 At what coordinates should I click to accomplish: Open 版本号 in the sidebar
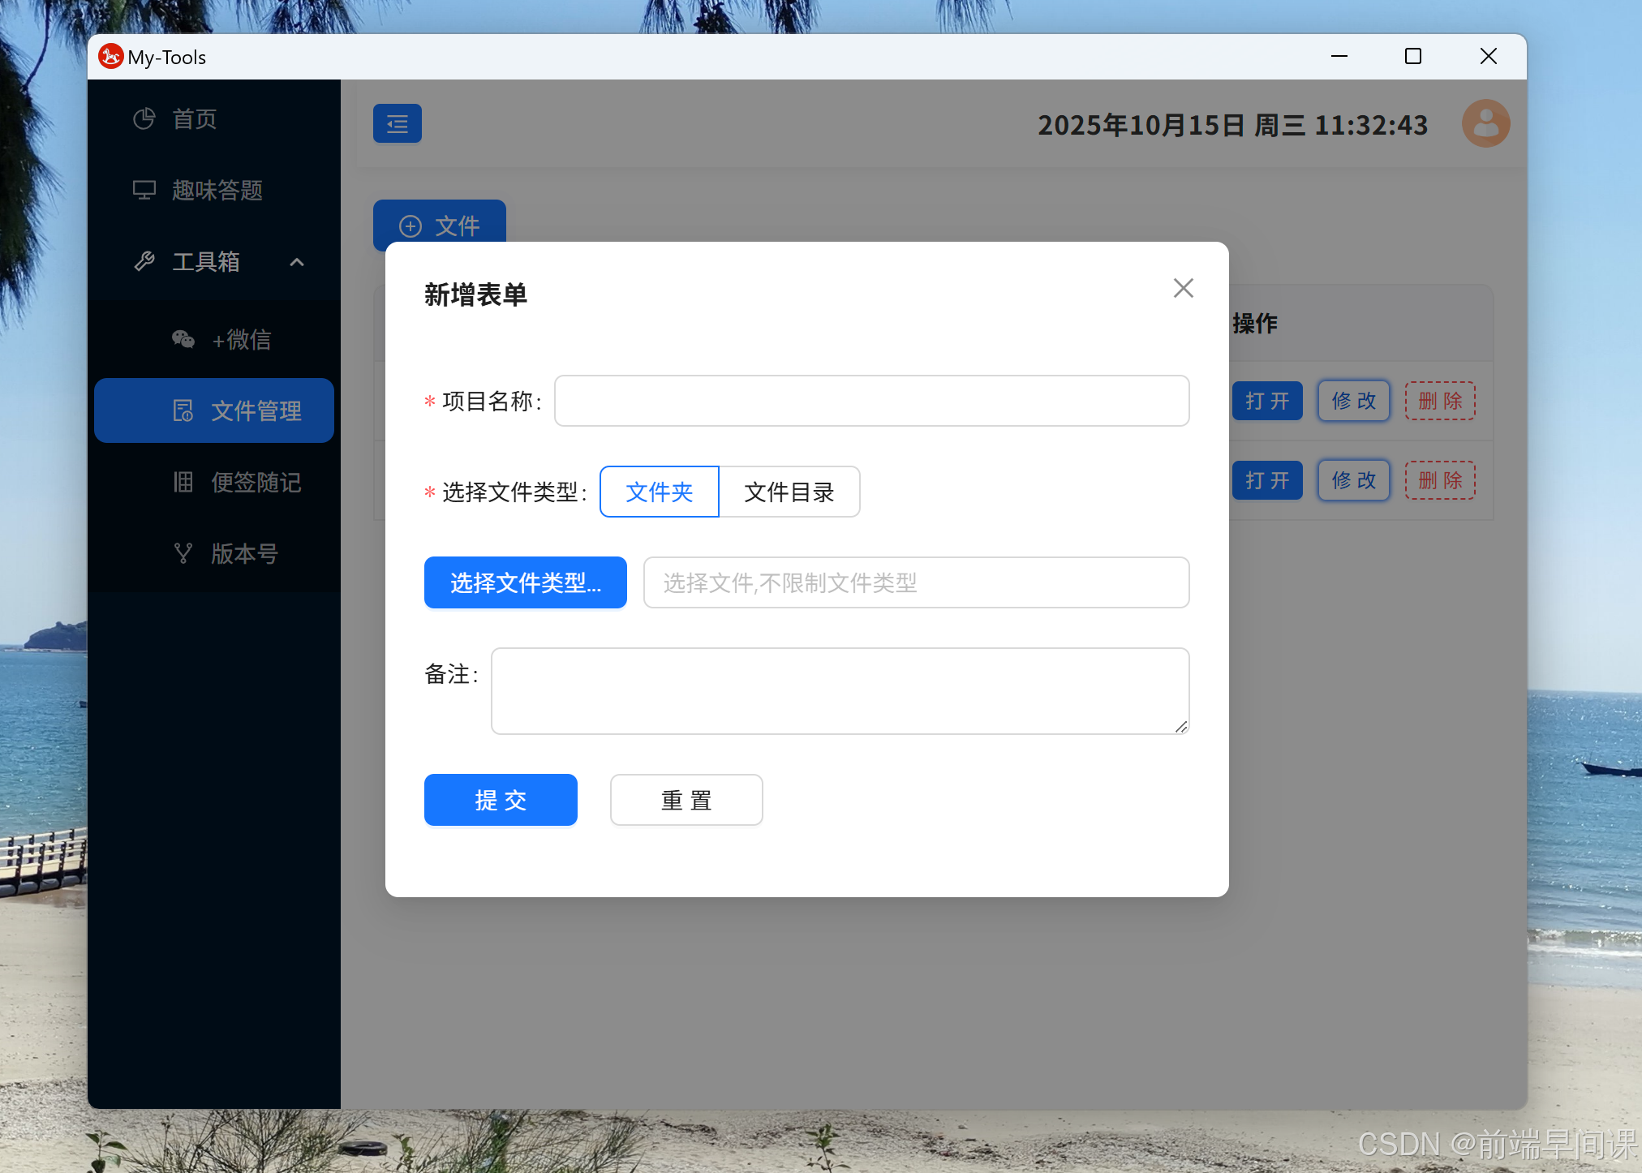tap(214, 553)
